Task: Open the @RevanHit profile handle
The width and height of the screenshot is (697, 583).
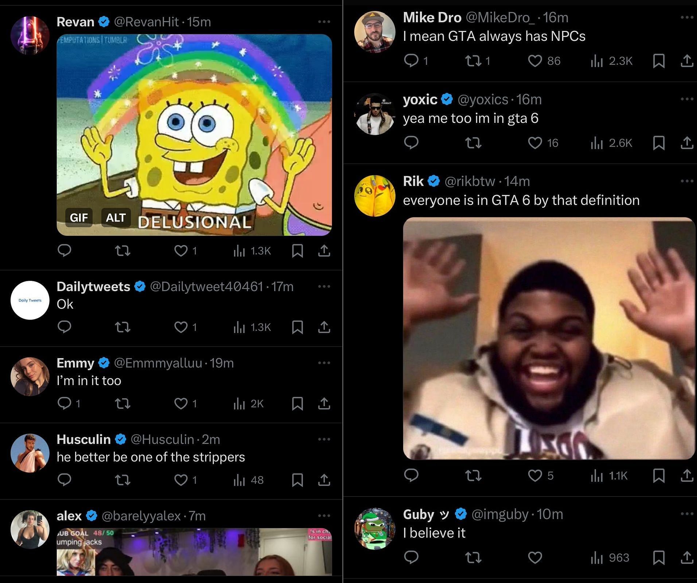Action: 146,22
